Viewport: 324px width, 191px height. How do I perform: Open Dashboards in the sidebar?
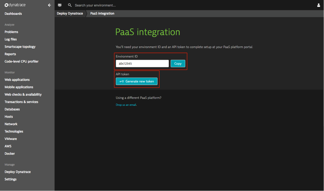(13, 14)
